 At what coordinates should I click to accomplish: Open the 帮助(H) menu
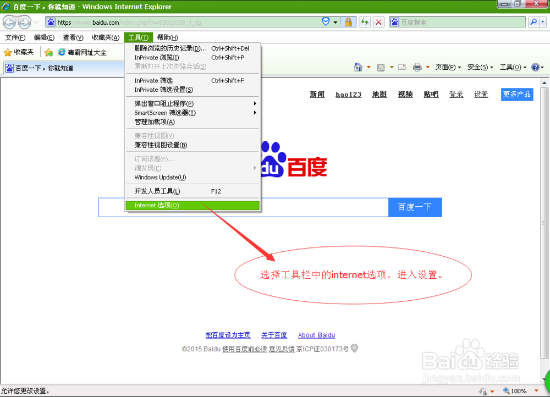167,37
